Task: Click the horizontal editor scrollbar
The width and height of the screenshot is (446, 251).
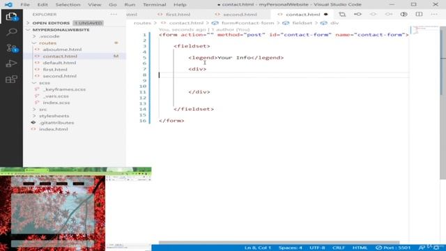Action: pyautogui.click(x=279, y=243)
